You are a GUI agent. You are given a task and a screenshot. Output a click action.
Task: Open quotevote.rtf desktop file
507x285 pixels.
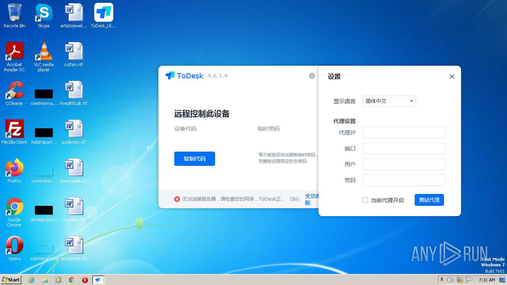tap(74, 249)
